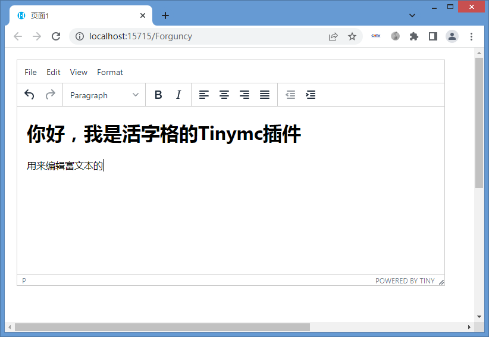
Task: Close the 页面1 tab
Action: 143,15
